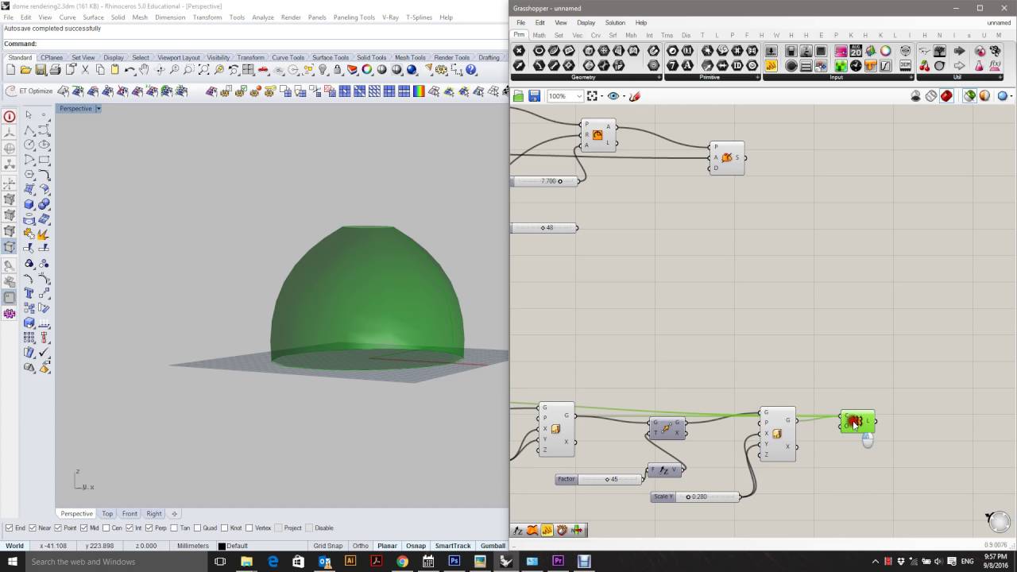The height and width of the screenshot is (572, 1017).
Task: Click the Calendar component icon showing 20
Action: pyautogui.click(x=856, y=51)
